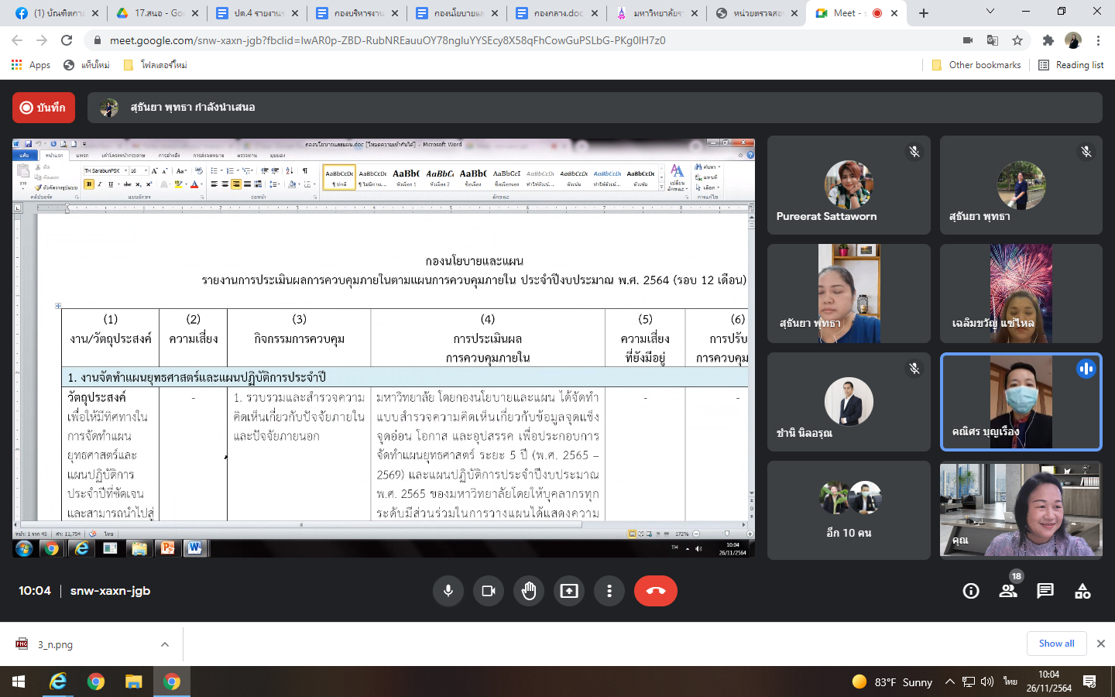
Task: Click Show all downloads button
Action: point(1056,644)
